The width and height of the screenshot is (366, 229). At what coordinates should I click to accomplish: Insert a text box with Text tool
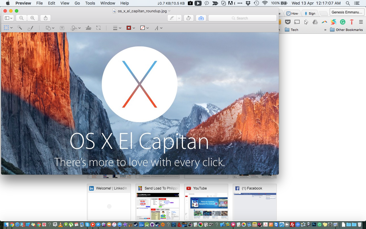coord(62,28)
